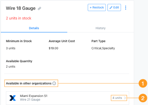The width and height of the screenshot is (148, 105).
Task: Click the Wire 18 Gauge title
Action: tap(21, 8)
